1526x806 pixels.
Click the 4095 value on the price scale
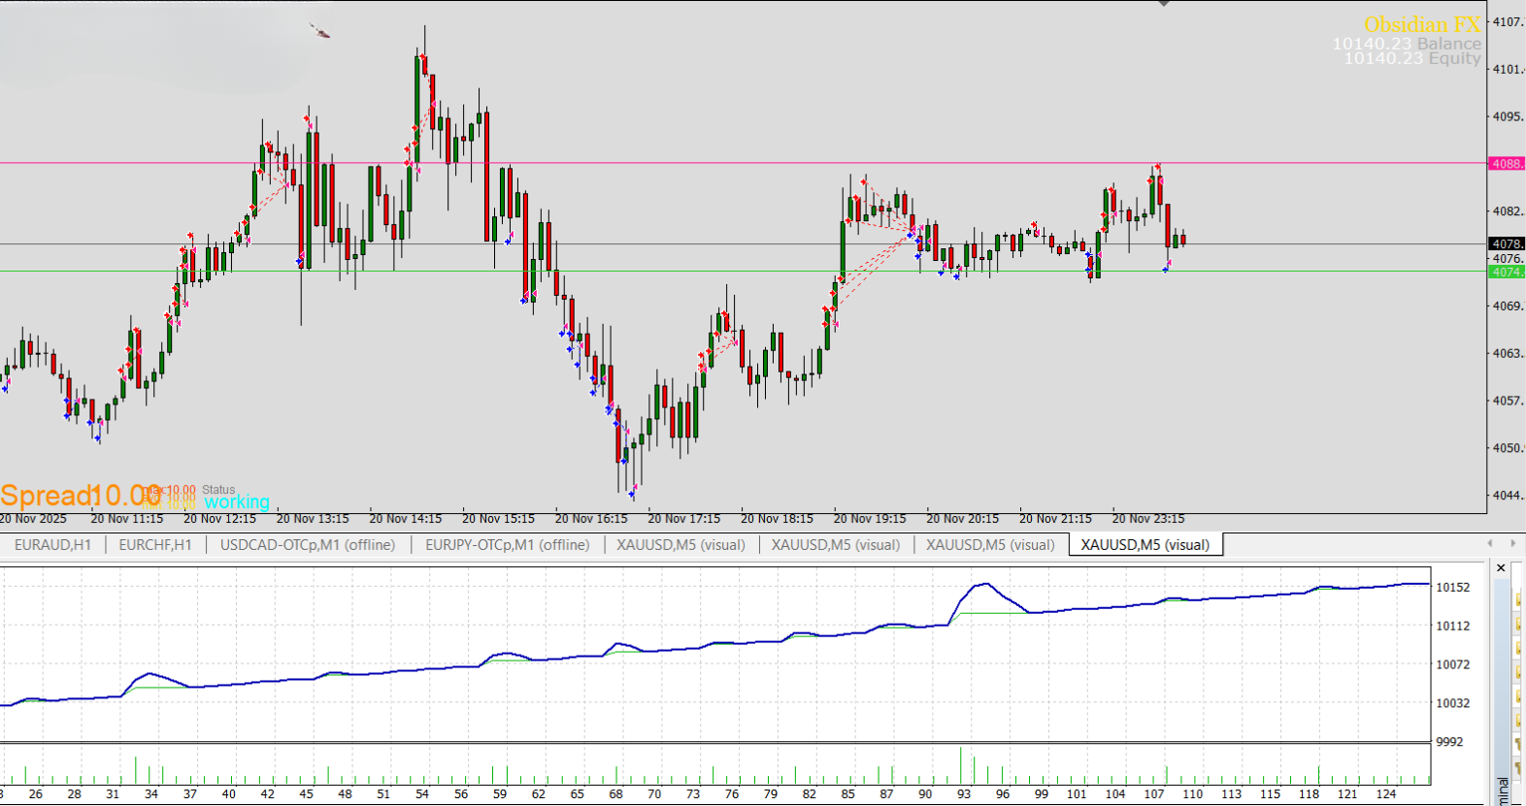click(1508, 116)
